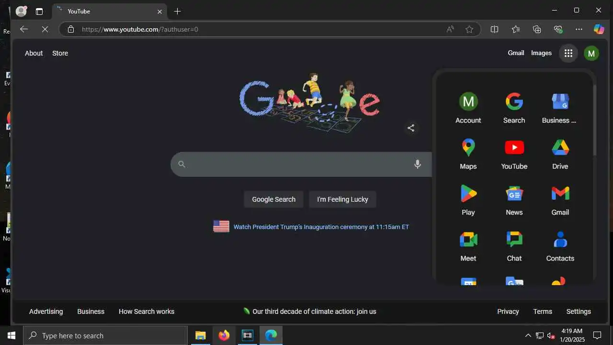Open the hopscotch Google doodle

309,103
